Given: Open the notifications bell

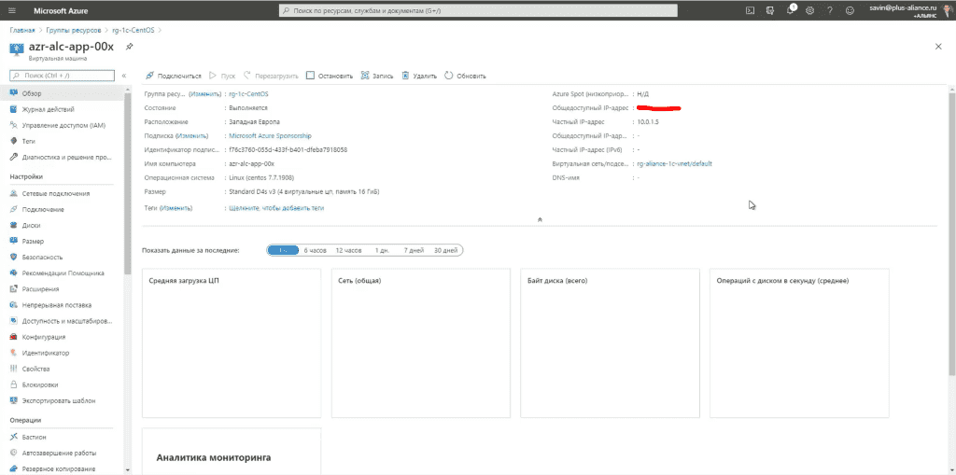Looking at the screenshot, I should (791, 10).
